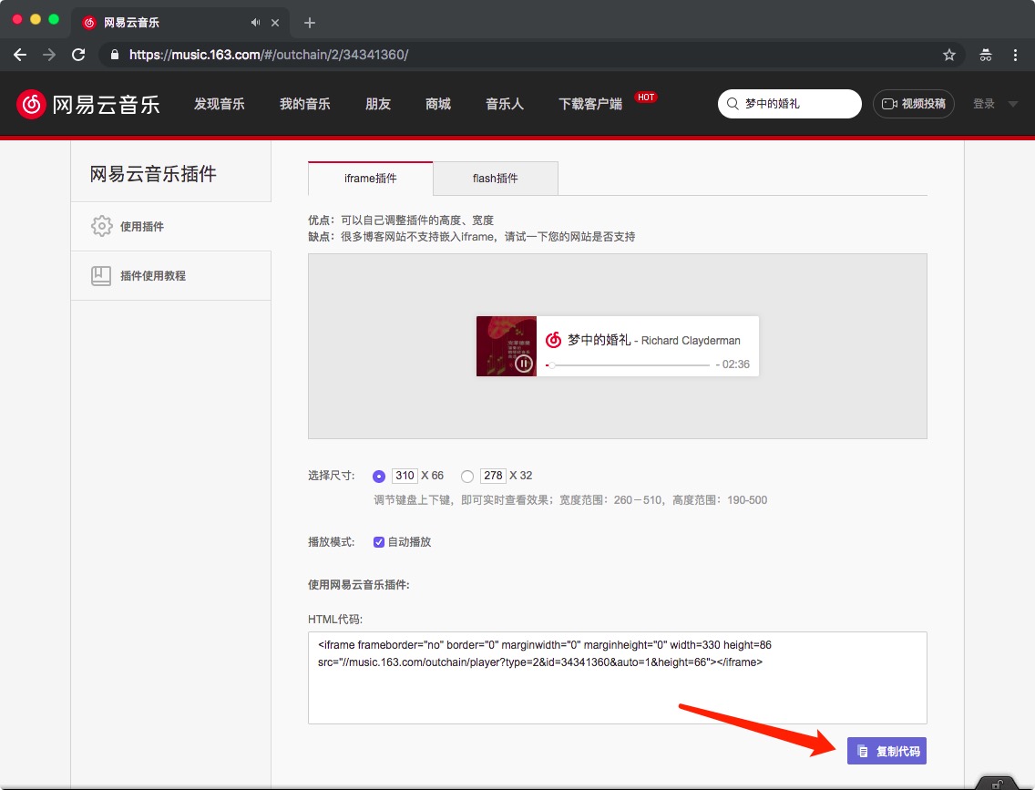Open 我的音乐 in the top navigation
The width and height of the screenshot is (1035, 790).
click(x=304, y=104)
